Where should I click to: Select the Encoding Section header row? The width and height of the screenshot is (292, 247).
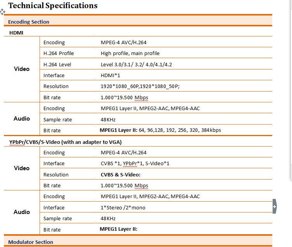[29, 22]
